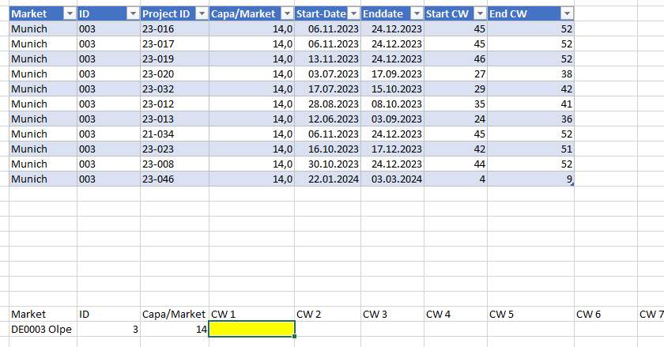Select the start date cell 03.07.2023
This screenshot has width=664, height=347.
328,74
